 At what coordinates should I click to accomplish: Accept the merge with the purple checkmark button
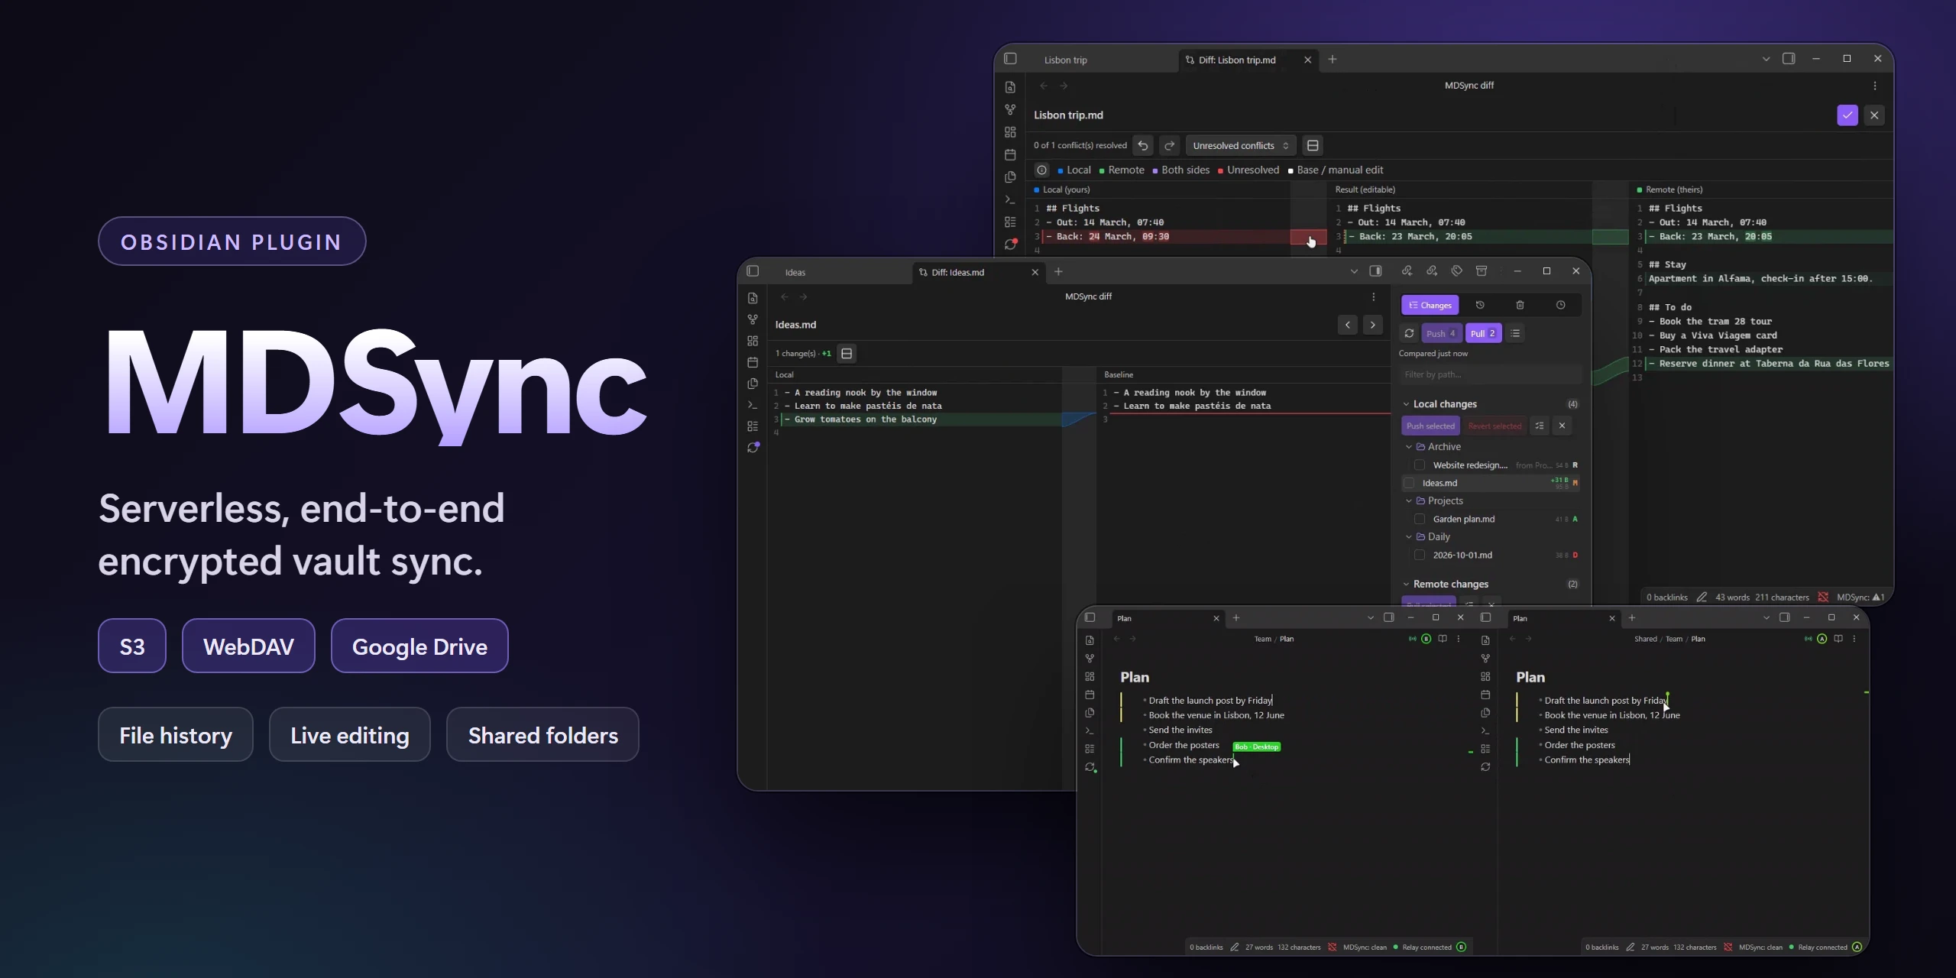coord(1847,115)
